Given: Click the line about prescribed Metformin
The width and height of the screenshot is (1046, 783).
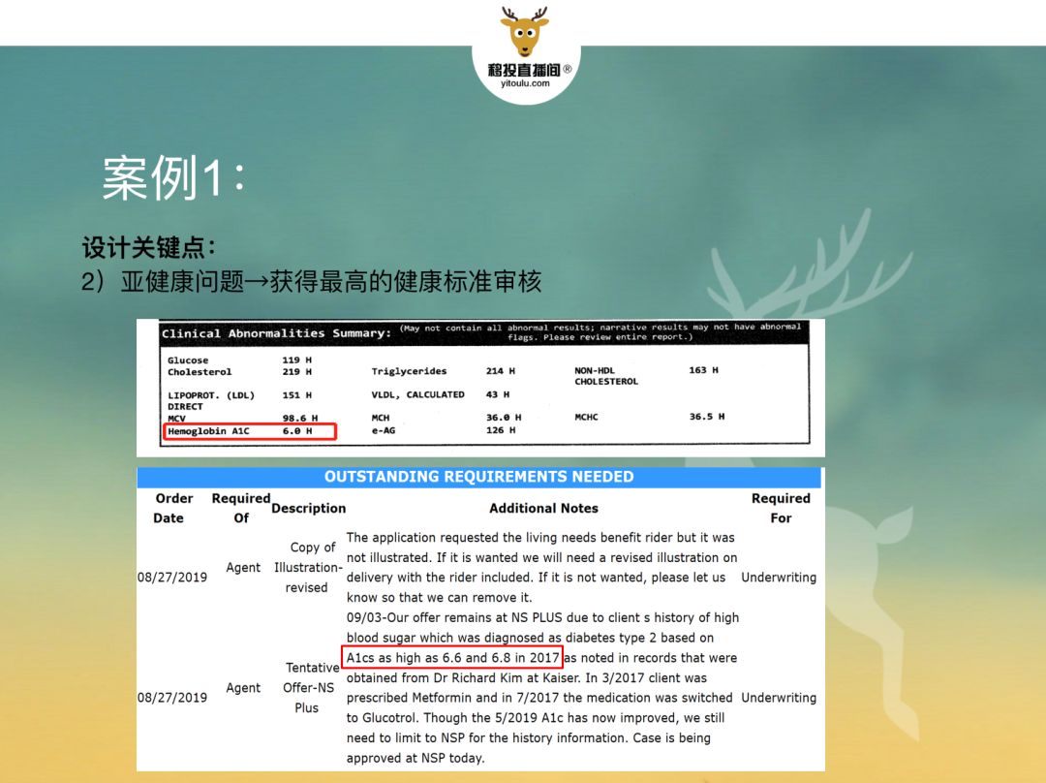Looking at the screenshot, I should click(x=539, y=698).
